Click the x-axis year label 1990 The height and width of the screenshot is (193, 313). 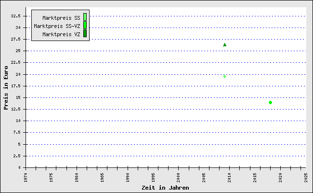[x=128, y=178]
